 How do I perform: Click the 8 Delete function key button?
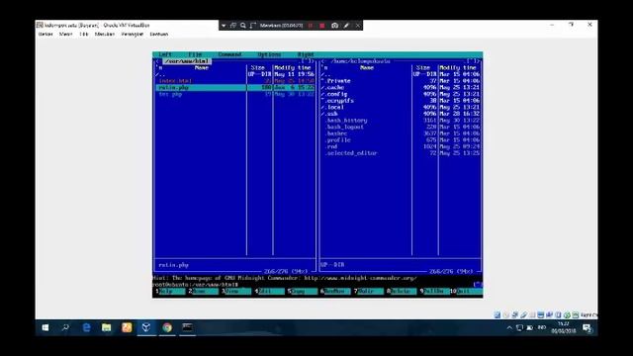pos(402,291)
